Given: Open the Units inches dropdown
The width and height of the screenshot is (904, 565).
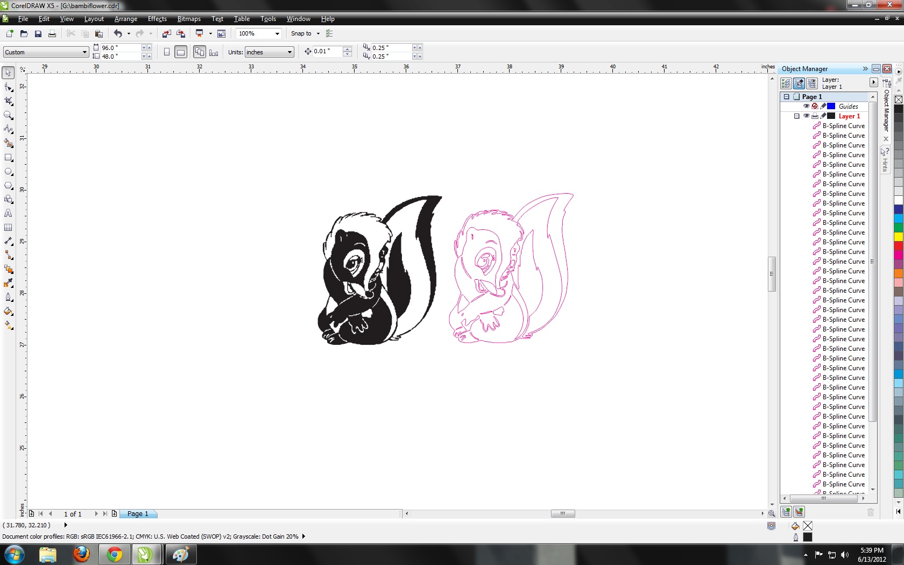Looking at the screenshot, I should [289, 52].
